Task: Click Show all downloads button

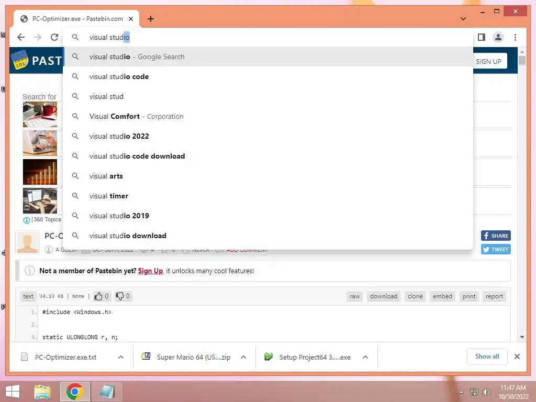Action: (487, 356)
